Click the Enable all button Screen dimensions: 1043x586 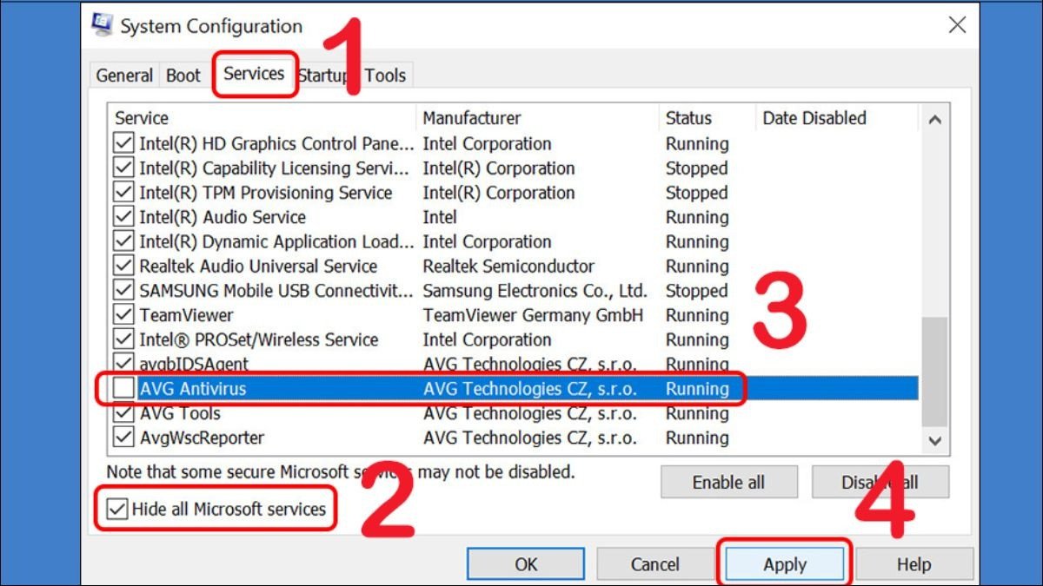pos(728,482)
